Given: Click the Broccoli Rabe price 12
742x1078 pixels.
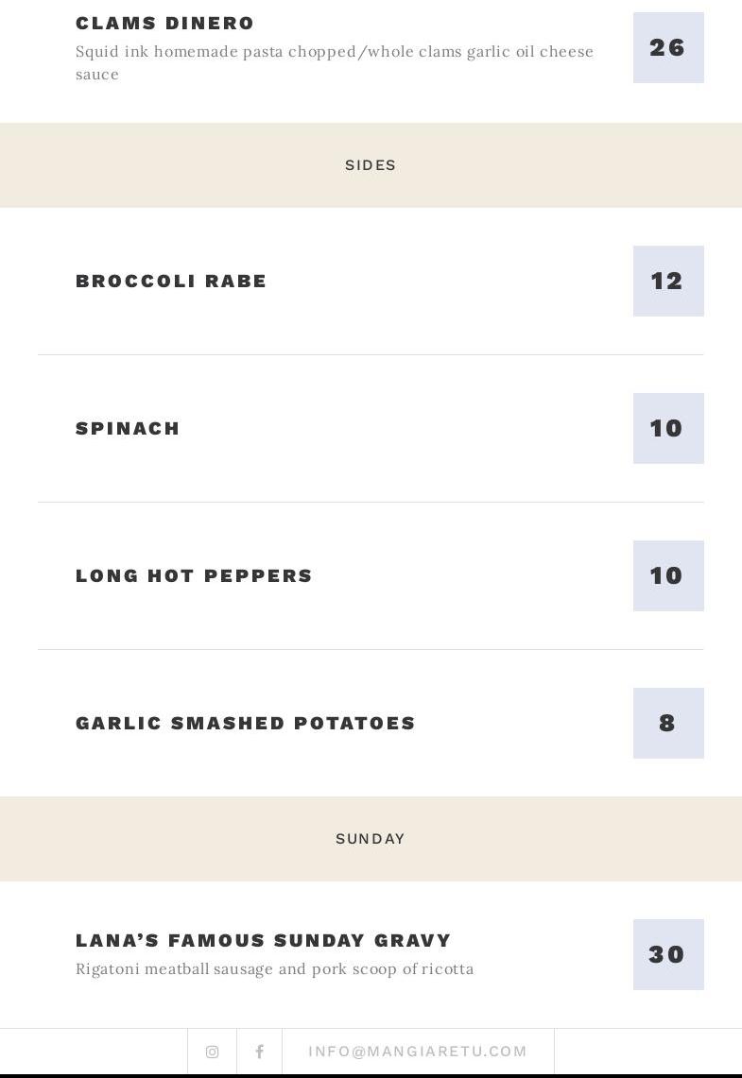Looking at the screenshot, I should (668, 282).
